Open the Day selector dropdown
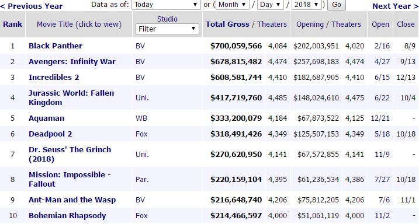 coord(270,5)
